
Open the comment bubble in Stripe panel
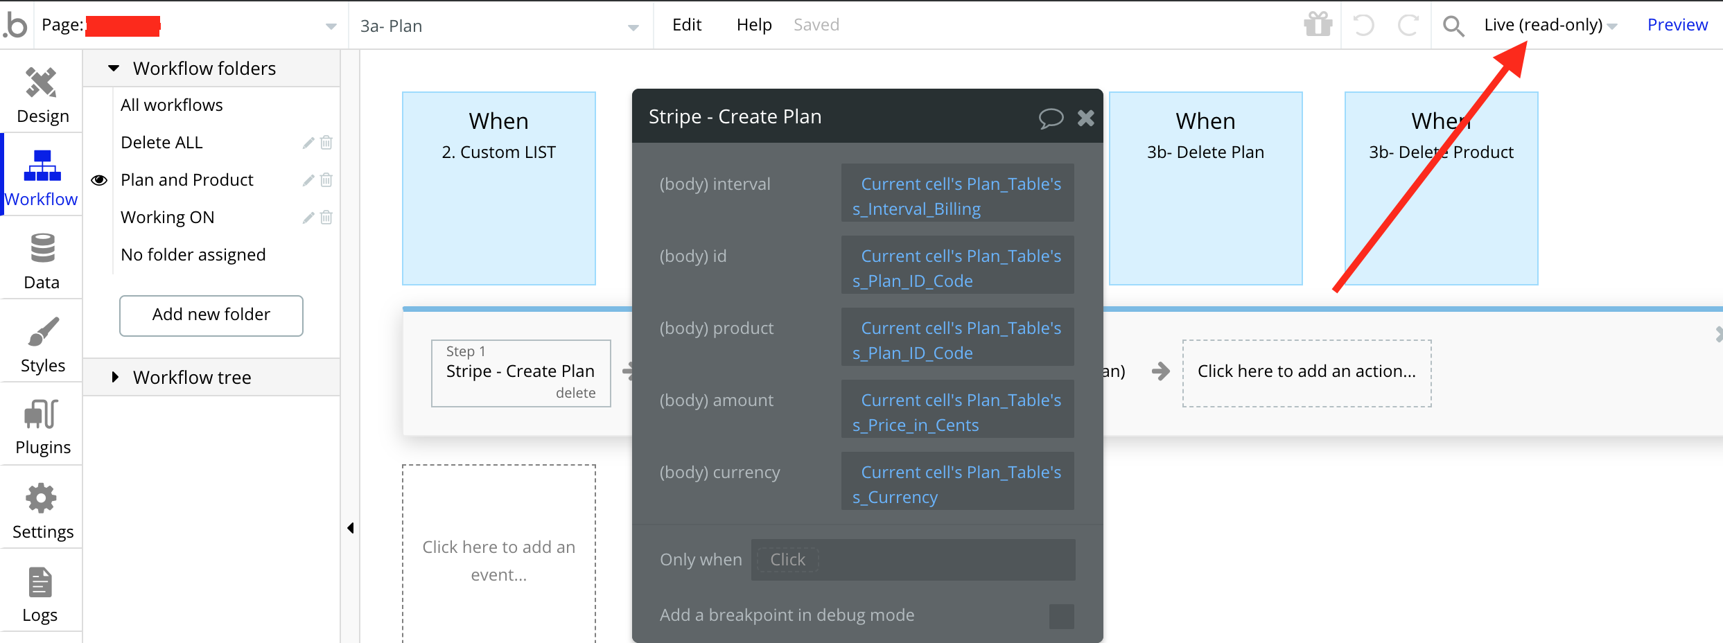(x=1051, y=118)
